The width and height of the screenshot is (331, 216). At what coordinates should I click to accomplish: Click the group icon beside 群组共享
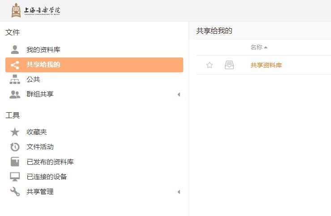click(15, 94)
